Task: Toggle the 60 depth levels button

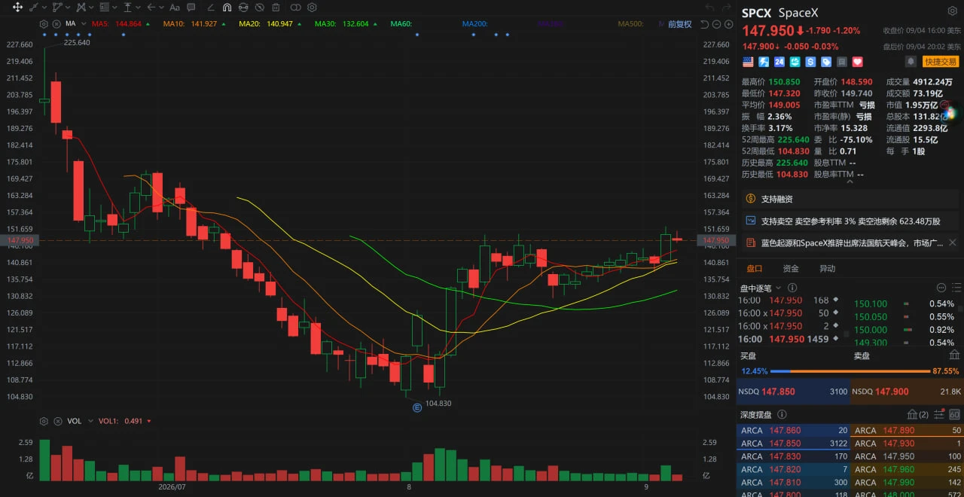Action: coord(954,414)
